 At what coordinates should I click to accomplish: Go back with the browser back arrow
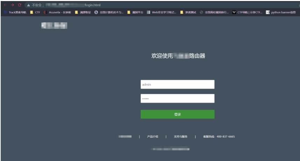click(x=5, y=5)
